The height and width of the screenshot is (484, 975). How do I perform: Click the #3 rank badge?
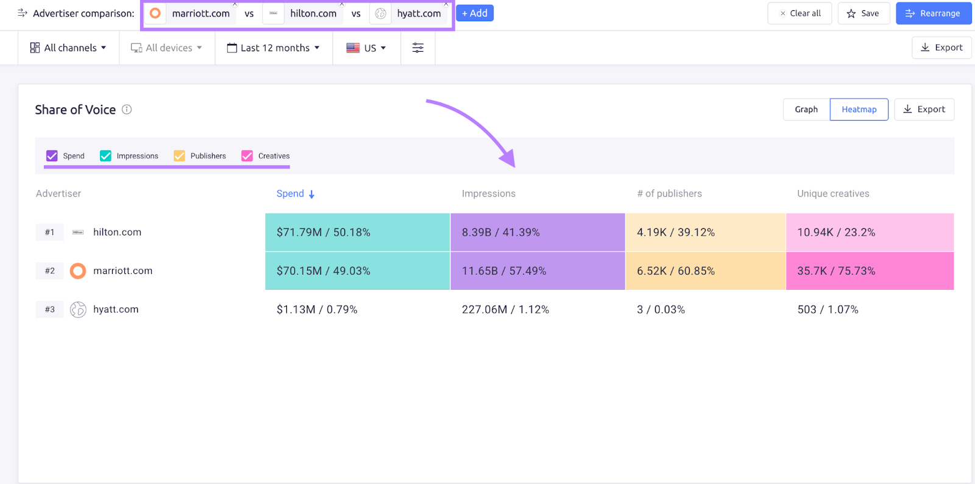[x=50, y=309]
